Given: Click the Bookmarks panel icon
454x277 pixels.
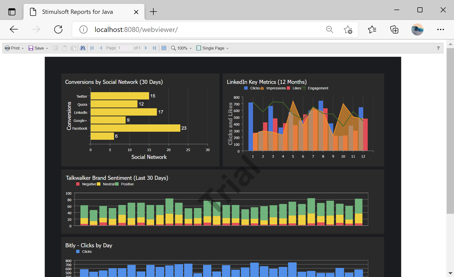Looking at the screenshot, I should tap(56, 48).
